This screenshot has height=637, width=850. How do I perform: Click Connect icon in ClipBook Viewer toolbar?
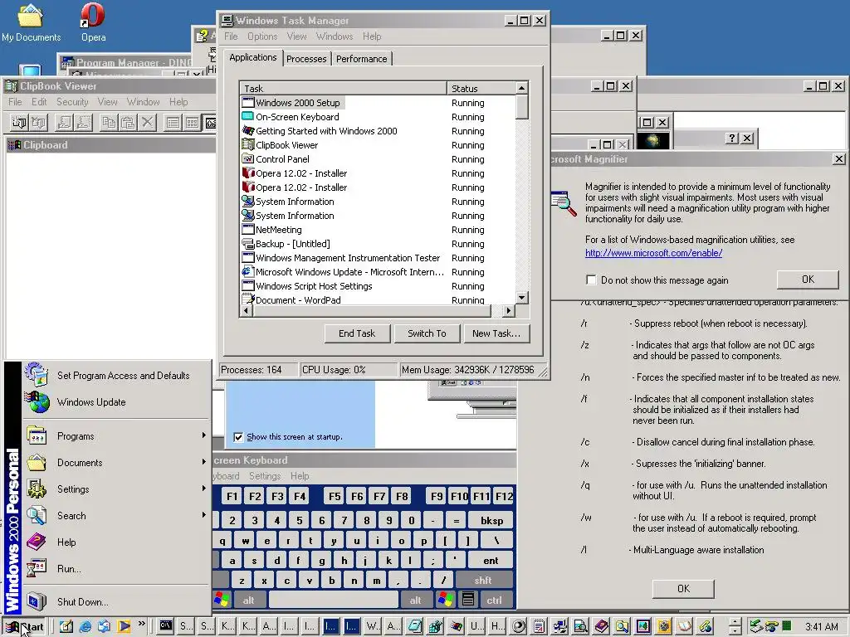click(x=19, y=123)
